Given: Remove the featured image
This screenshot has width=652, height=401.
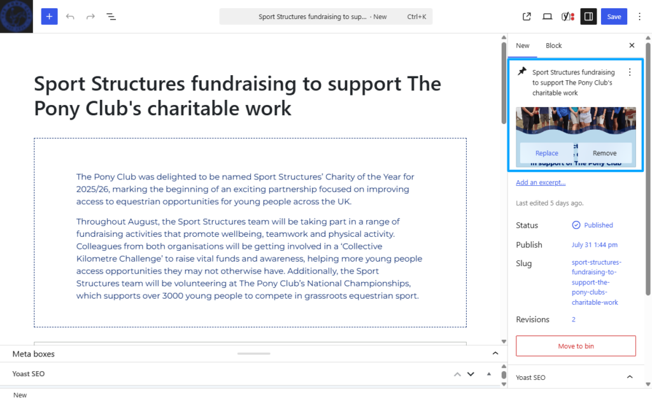Looking at the screenshot, I should [604, 153].
